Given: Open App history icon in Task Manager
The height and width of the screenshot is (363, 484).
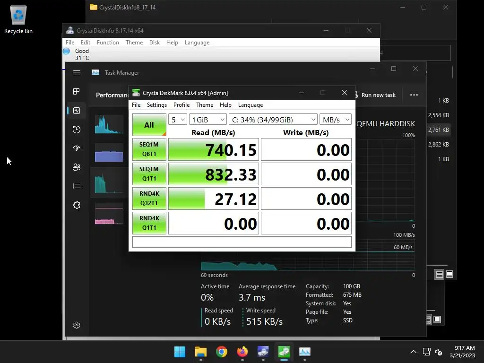Looking at the screenshot, I should (x=77, y=130).
